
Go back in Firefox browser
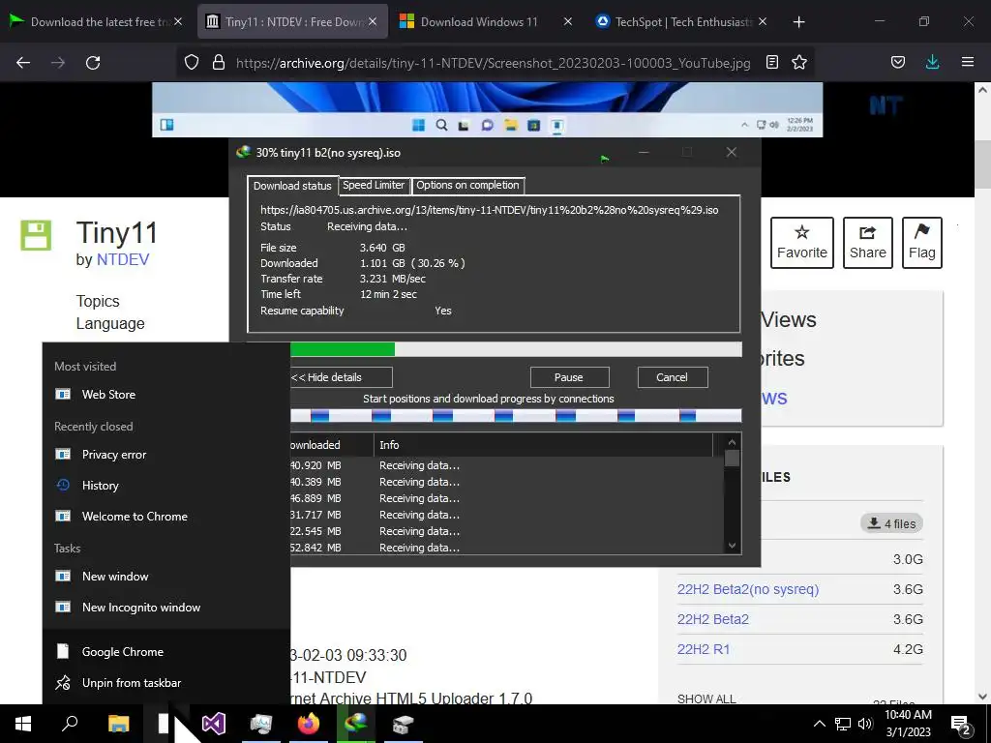point(23,62)
